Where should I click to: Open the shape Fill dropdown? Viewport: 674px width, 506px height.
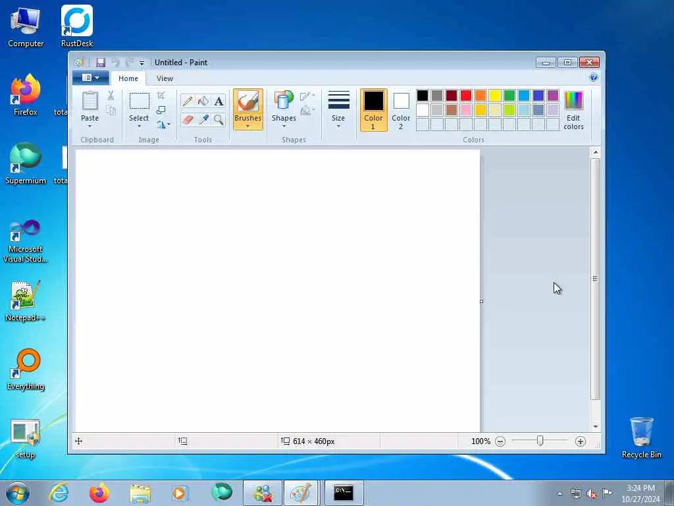pyautogui.click(x=307, y=111)
